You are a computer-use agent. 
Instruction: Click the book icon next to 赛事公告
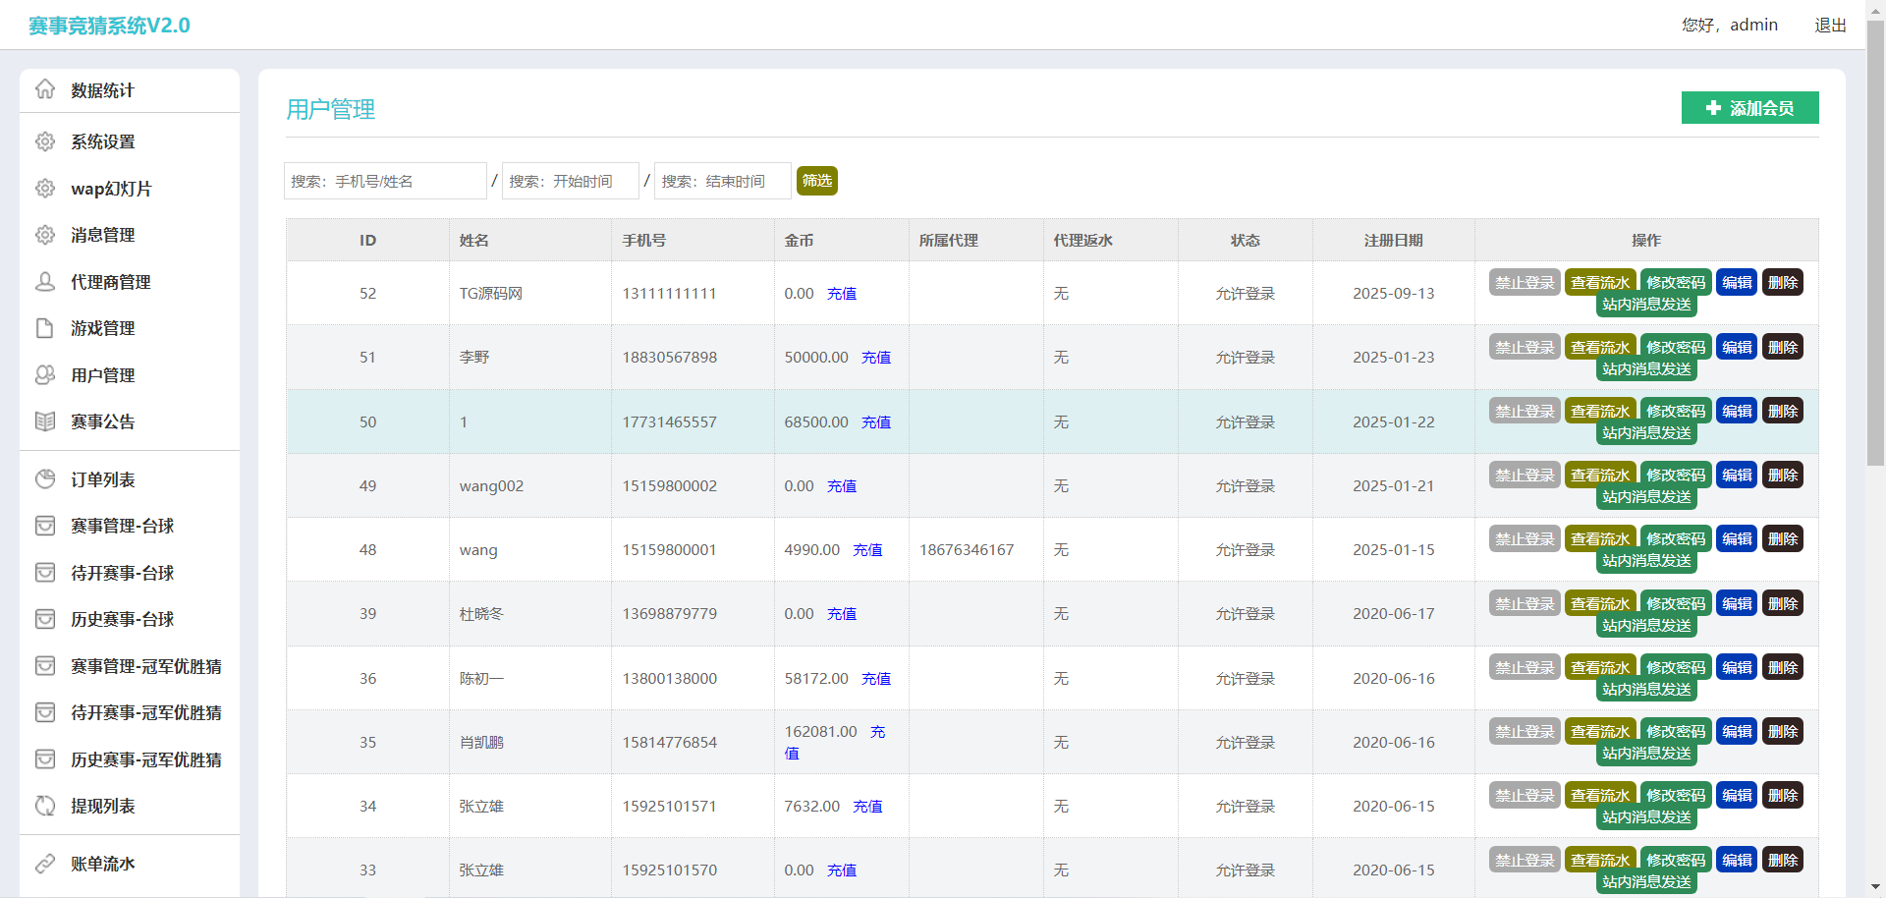click(45, 421)
